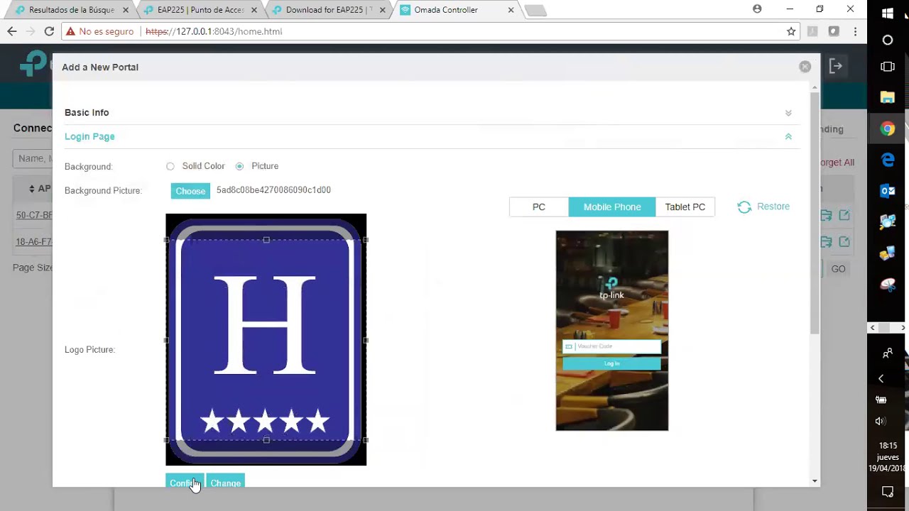Click the second row's edit icon behind dialog

coord(844,241)
